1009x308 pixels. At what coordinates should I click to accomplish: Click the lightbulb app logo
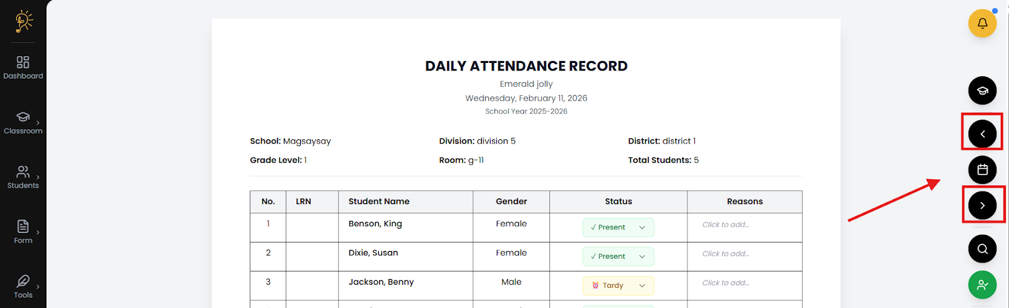23,21
